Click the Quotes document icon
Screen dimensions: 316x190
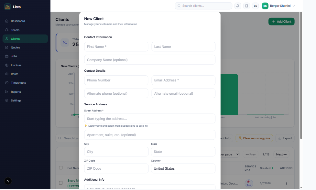tap(7, 48)
